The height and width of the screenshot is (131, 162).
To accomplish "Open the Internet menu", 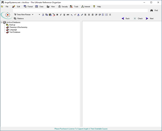I will pos(86,6).
